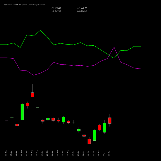The height and width of the screenshot is (161, 161).
Task: Click the green candle above 29 May
Action: pos(79,130)
